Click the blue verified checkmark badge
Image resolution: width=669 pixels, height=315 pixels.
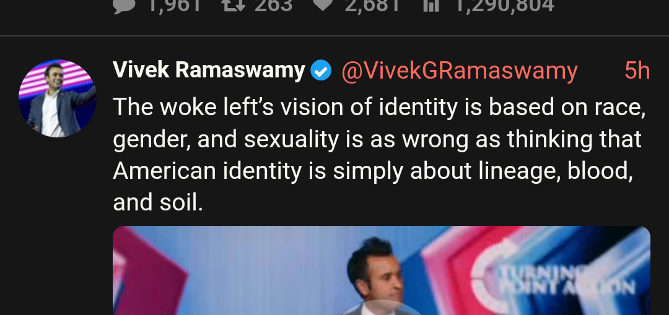coord(321,71)
